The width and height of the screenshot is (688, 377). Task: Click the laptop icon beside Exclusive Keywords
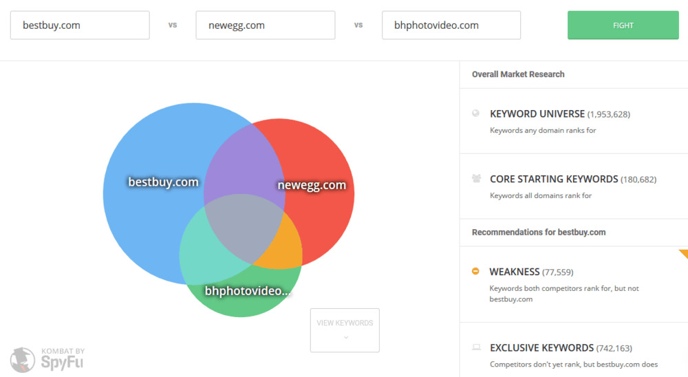point(476,347)
